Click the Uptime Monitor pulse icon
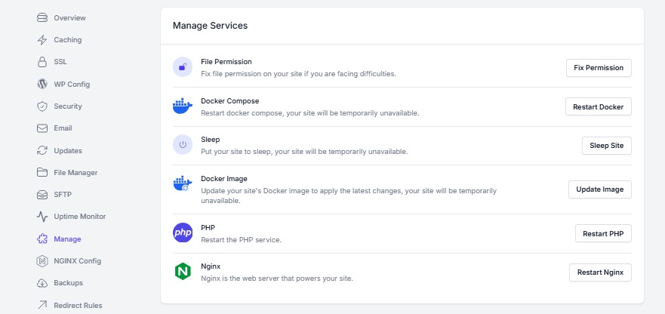This screenshot has height=314, width=665. point(42,217)
